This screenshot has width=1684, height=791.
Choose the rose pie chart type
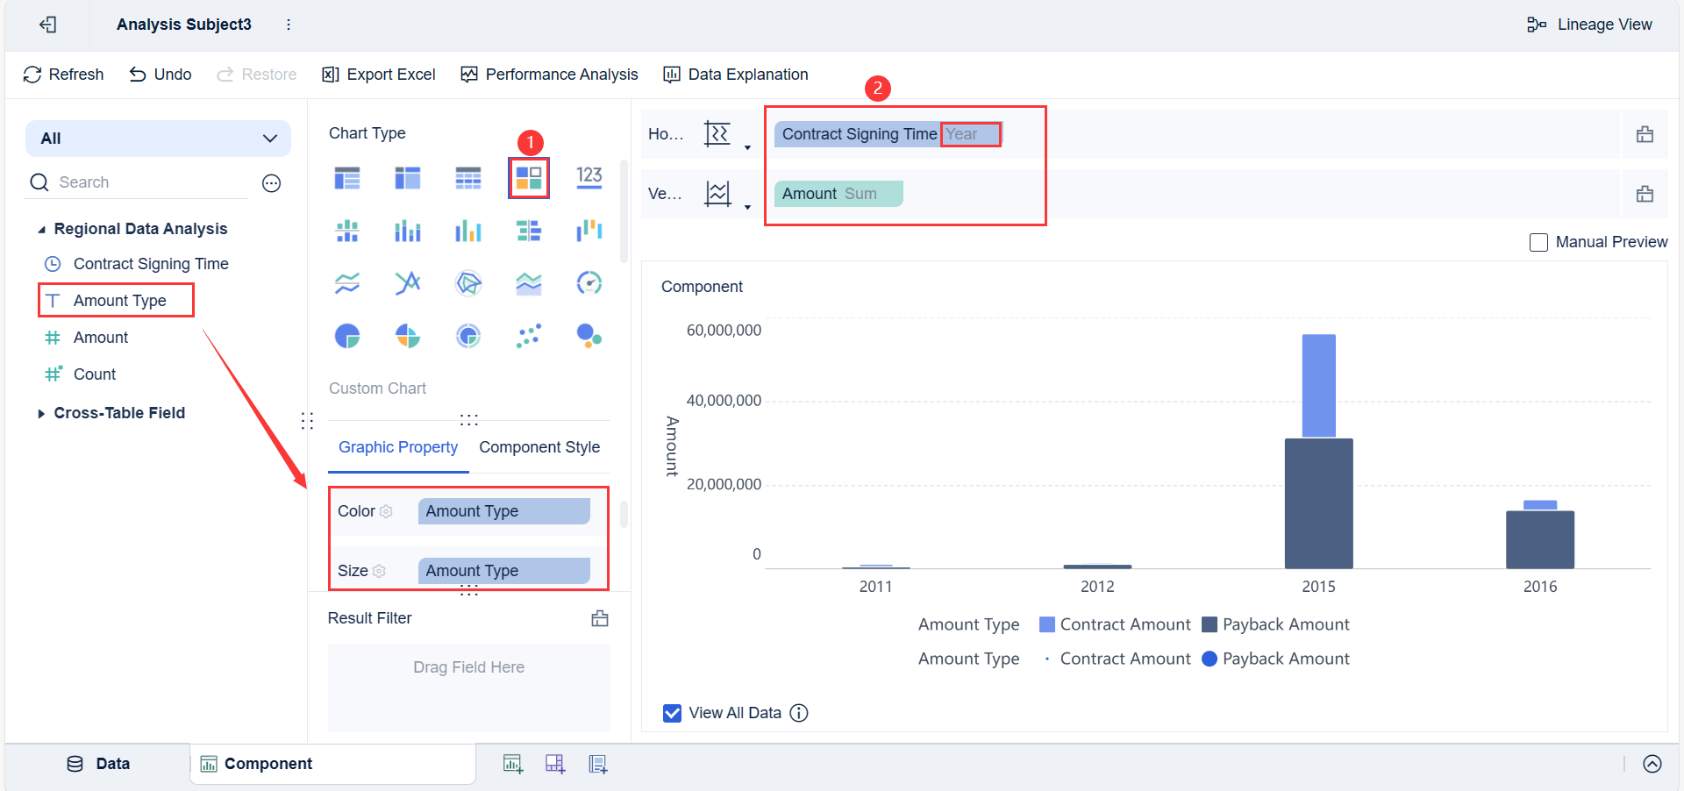pyautogui.click(x=408, y=336)
